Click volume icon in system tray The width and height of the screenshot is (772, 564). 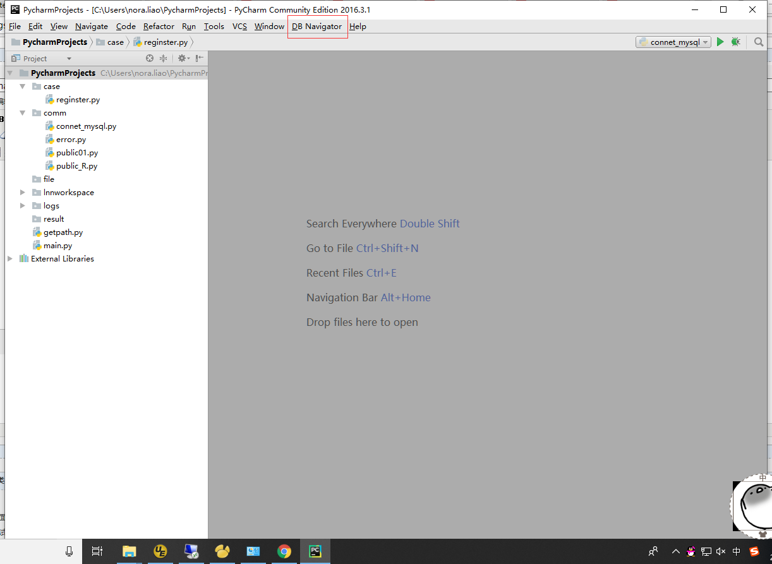click(721, 551)
